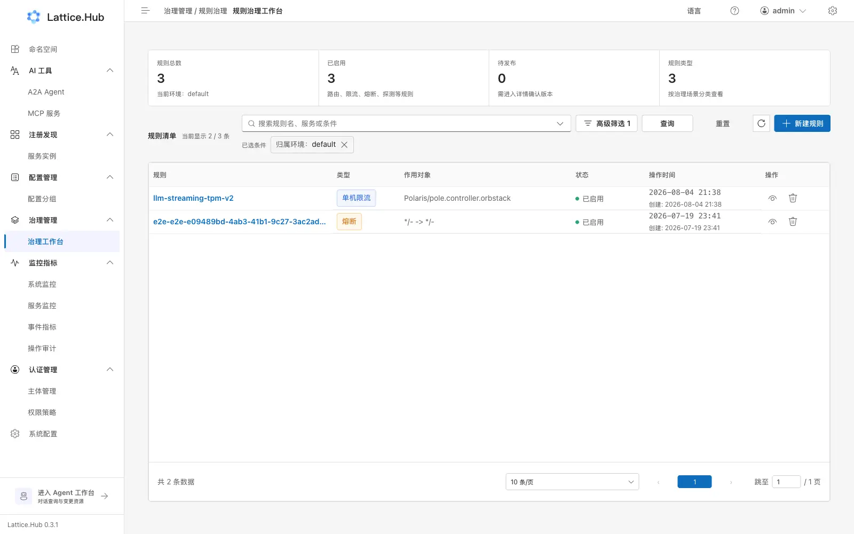Open the llm-streaming-tpm-v2 rule link
Image resolution: width=854 pixels, height=534 pixels.
[x=193, y=198]
